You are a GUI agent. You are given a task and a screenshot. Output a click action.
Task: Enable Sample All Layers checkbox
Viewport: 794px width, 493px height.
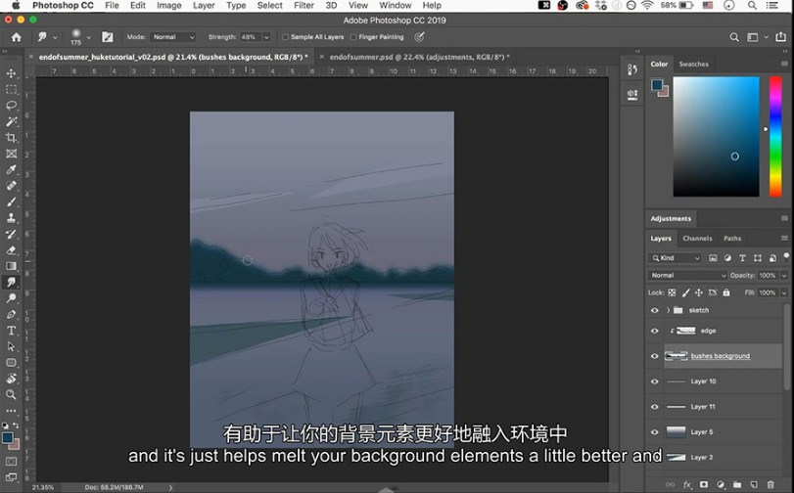coord(286,37)
